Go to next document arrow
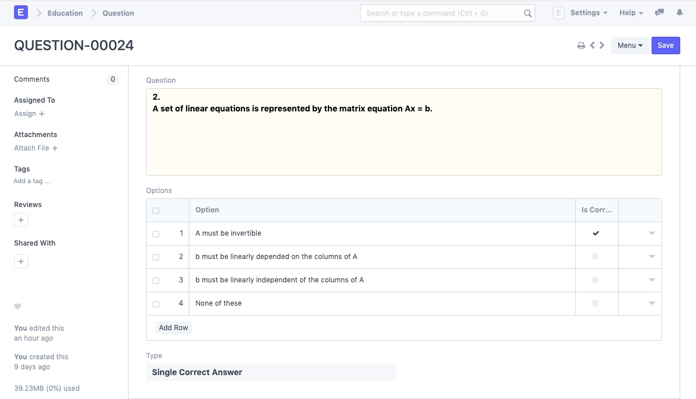Image resolution: width=696 pixels, height=399 pixels. click(602, 45)
